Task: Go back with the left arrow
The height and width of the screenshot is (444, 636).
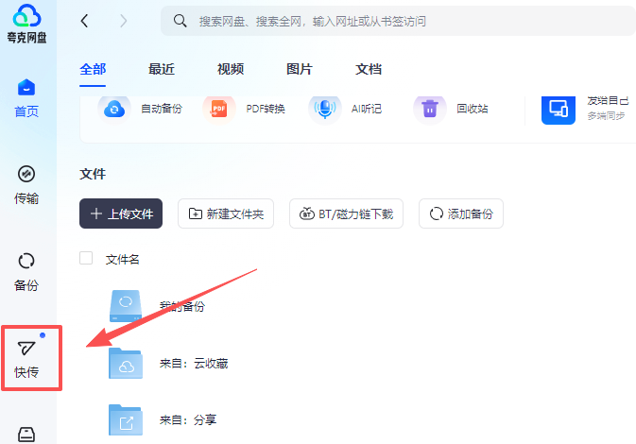Action: pyautogui.click(x=84, y=21)
